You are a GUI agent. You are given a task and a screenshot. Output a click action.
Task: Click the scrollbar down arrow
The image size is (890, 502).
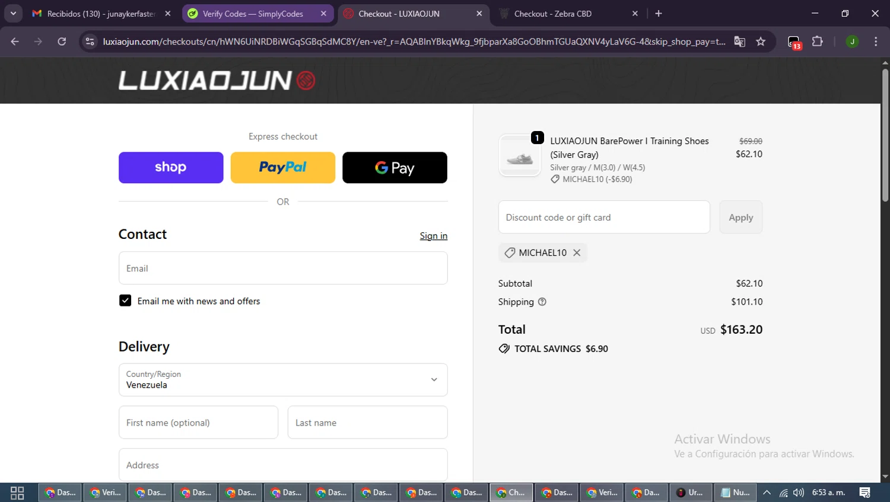coord(885,477)
